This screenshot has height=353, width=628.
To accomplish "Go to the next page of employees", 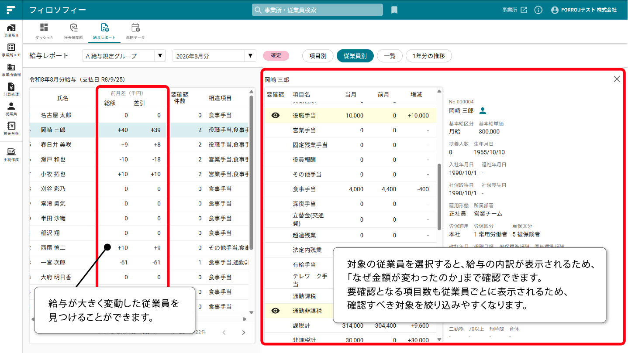I will tap(244, 332).
